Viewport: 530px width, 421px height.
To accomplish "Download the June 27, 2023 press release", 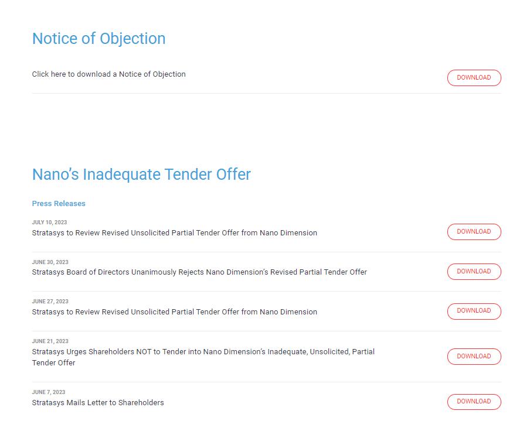I will click(x=474, y=311).
